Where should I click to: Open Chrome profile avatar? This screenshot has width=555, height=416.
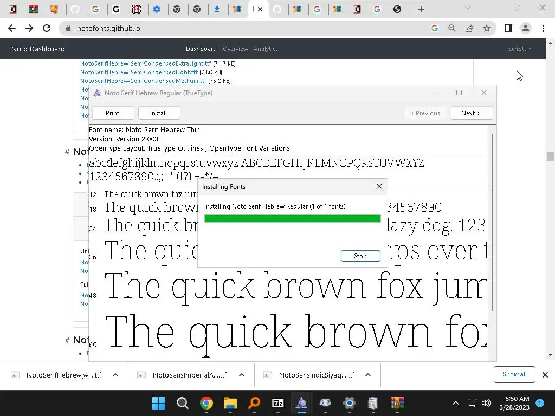point(526,28)
